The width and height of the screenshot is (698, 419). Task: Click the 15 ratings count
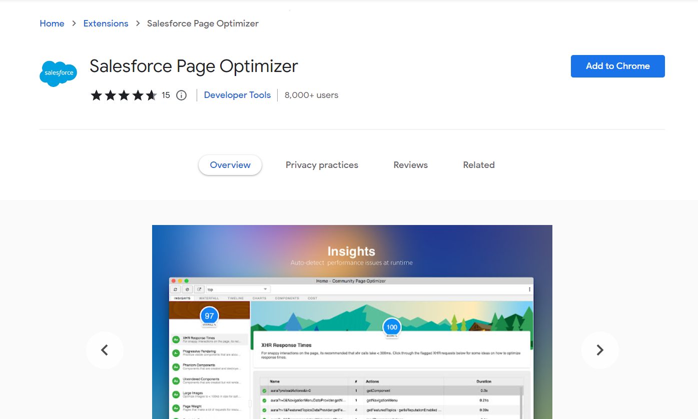coord(166,95)
